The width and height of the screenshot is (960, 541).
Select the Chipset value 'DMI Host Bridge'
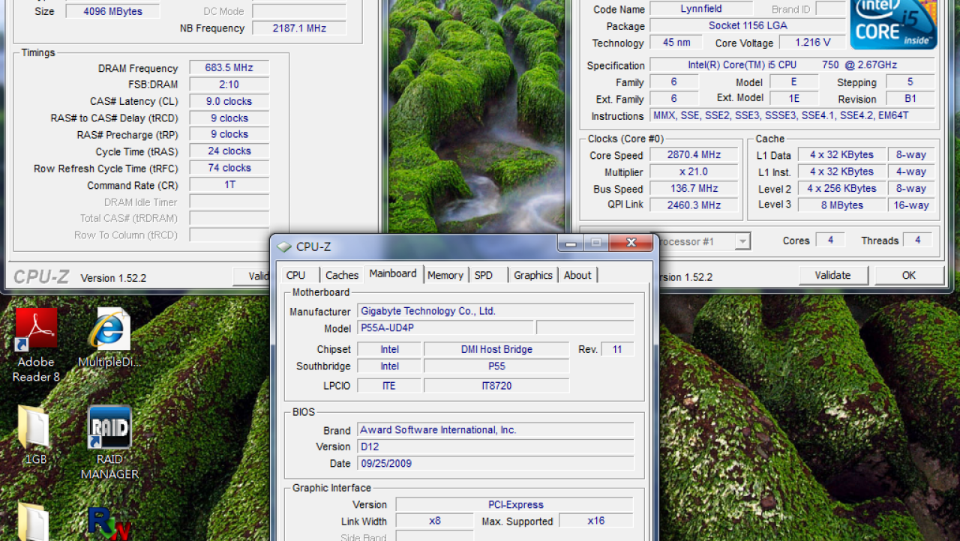(x=496, y=349)
